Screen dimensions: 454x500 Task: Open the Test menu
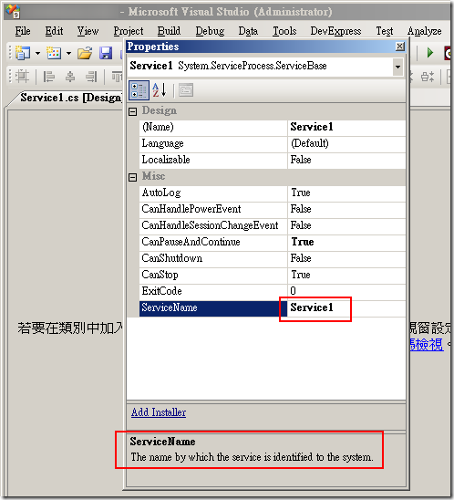pos(384,31)
